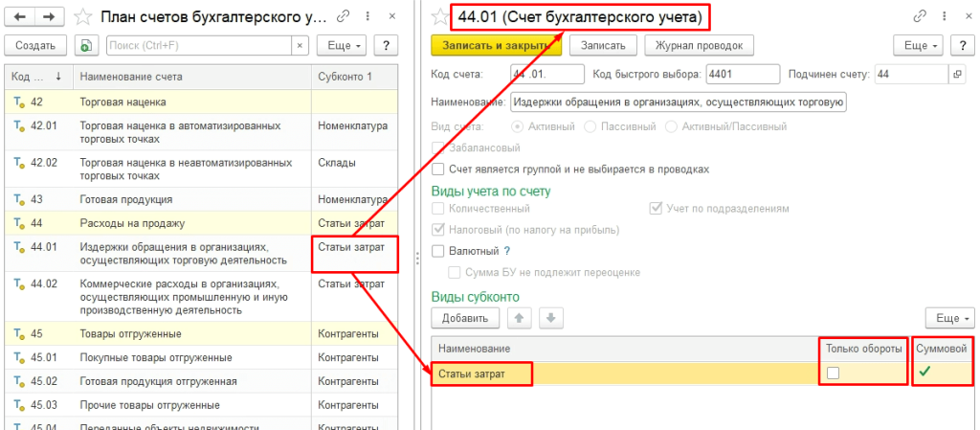980x430 pixels.
Task: Open help with the ? button in left panel
Action: (x=387, y=46)
